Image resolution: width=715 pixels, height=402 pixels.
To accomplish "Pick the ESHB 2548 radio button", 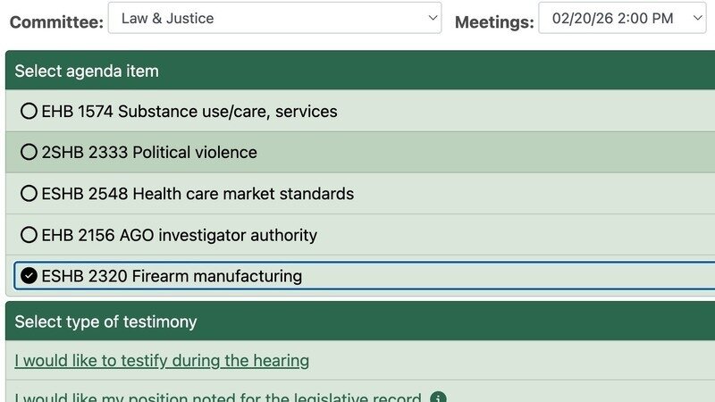I will 29,194.
